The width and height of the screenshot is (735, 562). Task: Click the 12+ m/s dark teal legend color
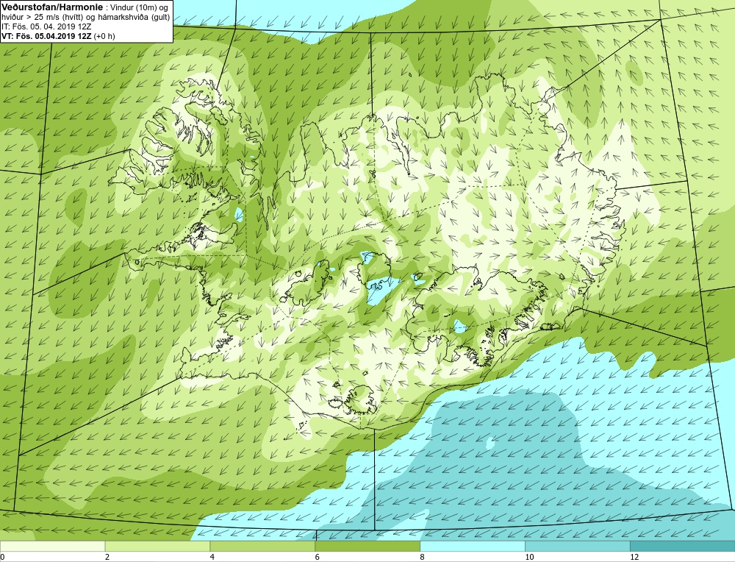pyautogui.click(x=683, y=546)
